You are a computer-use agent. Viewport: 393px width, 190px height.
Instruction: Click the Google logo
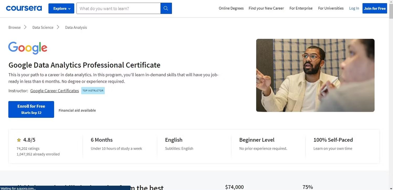[x=28, y=48]
